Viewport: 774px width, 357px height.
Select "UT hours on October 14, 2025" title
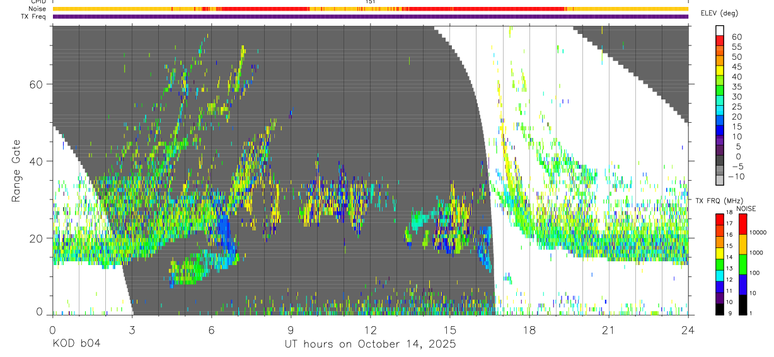point(370,344)
